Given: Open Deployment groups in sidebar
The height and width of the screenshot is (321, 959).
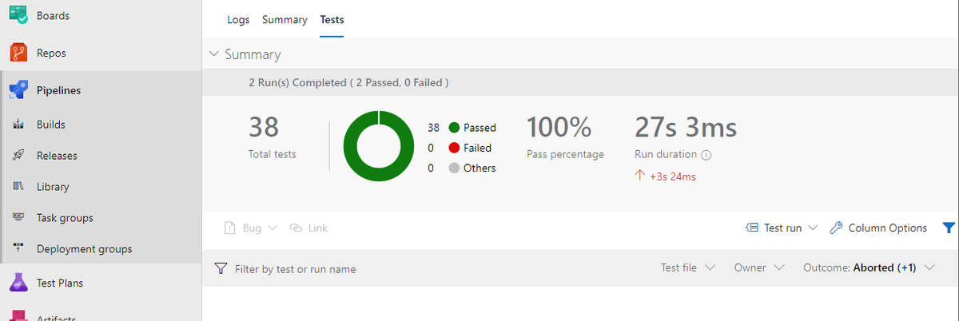Looking at the screenshot, I should point(84,248).
